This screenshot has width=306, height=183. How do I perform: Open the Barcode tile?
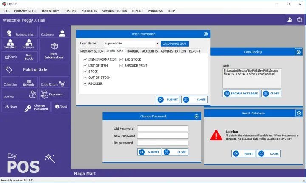pyautogui.click(x=29, y=82)
